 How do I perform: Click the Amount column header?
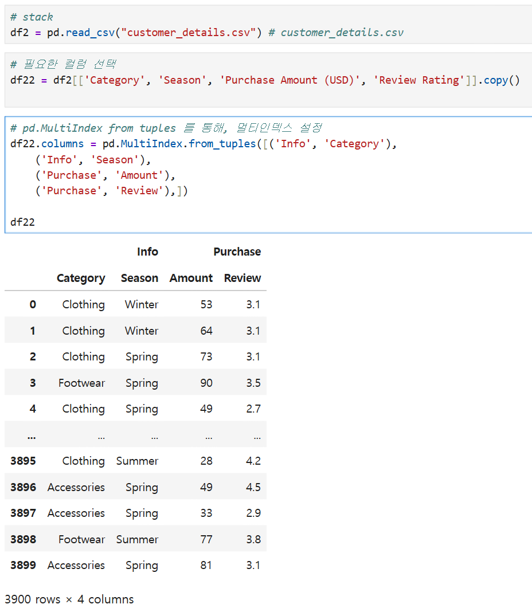click(191, 278)
